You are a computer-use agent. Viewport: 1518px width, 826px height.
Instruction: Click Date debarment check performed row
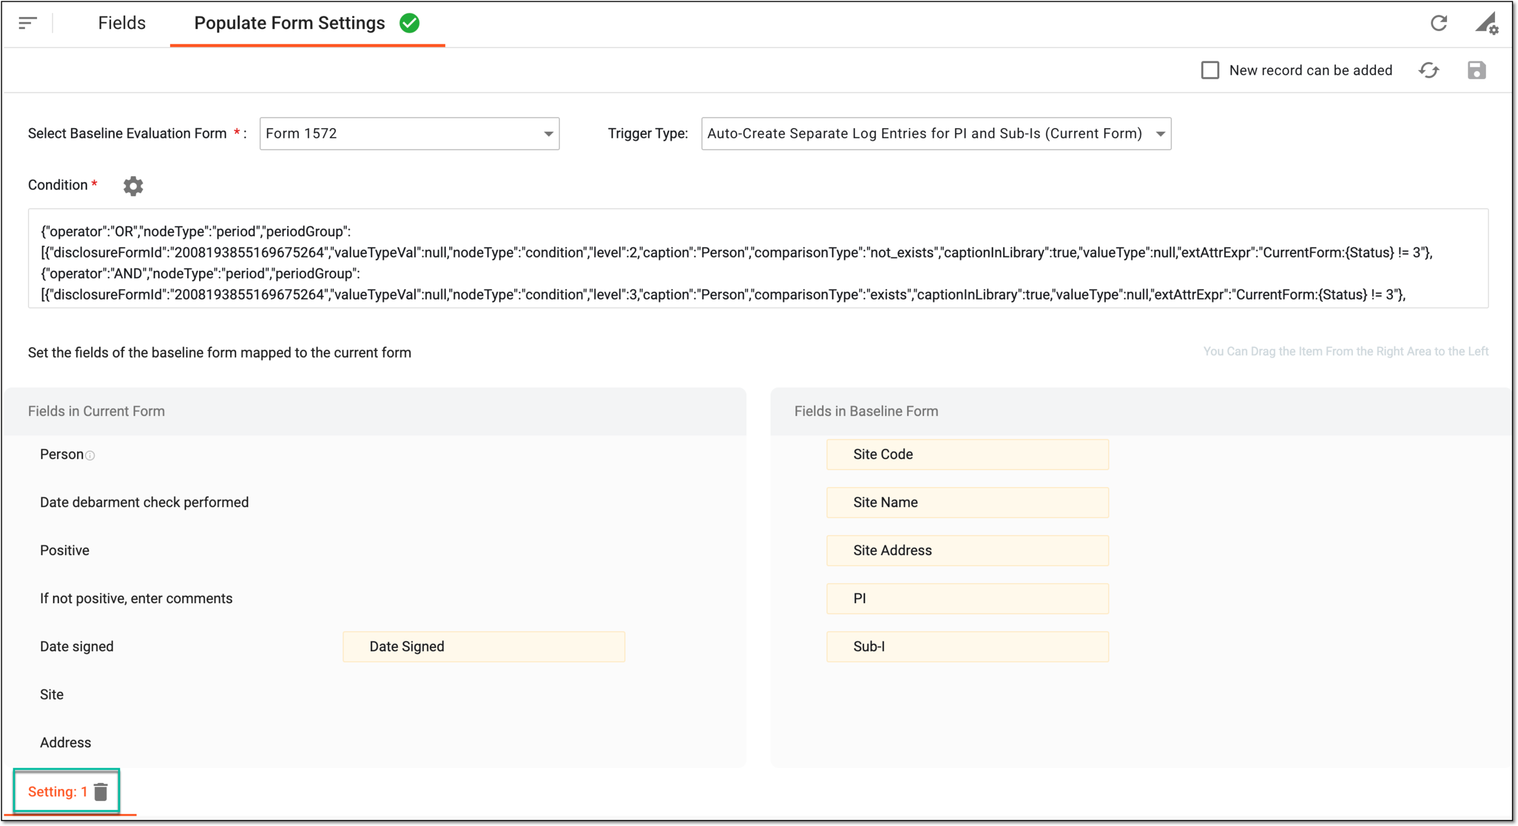coord(375,502)
